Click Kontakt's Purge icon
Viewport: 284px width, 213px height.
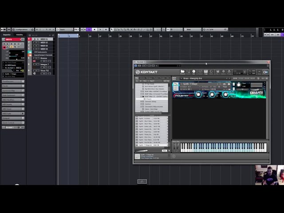[x=229, y=72]
